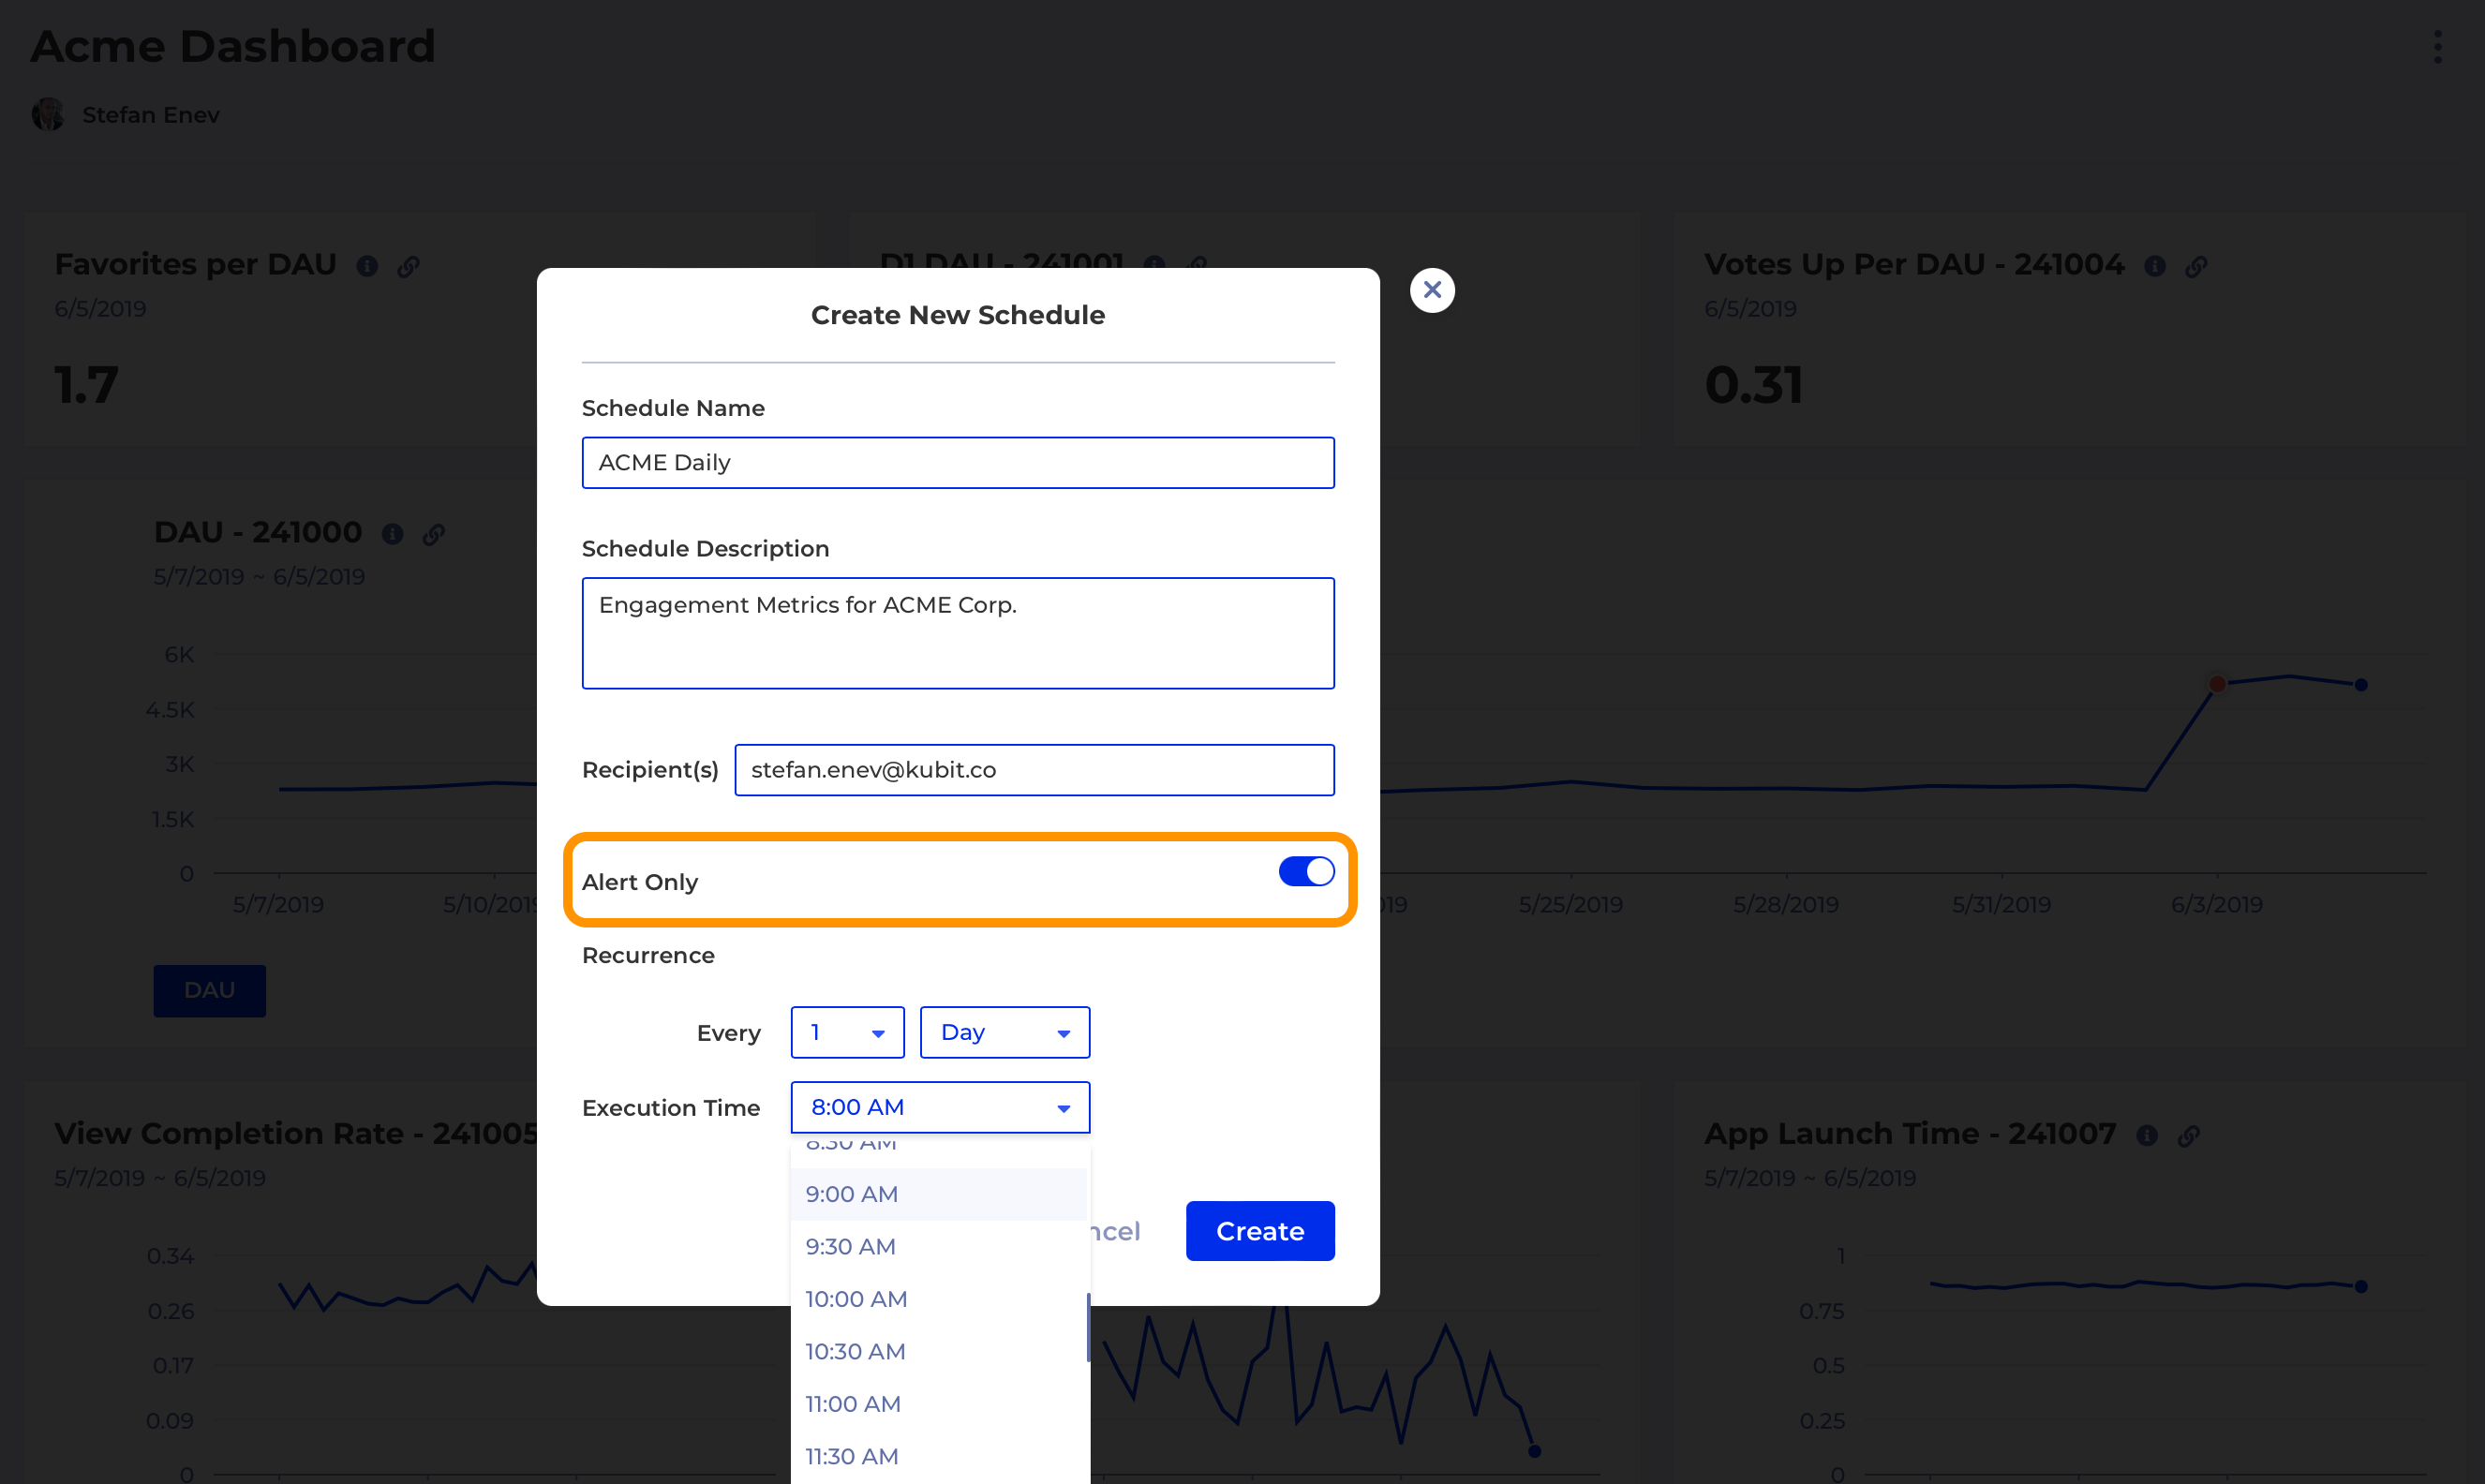
Task: Pick 11:30 AM from the time list
Action: [x=852, y=1456]
